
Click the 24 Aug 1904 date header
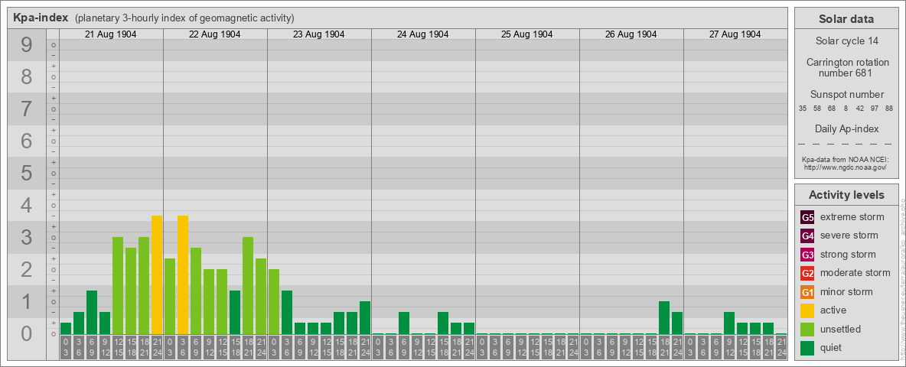(423, 34)
